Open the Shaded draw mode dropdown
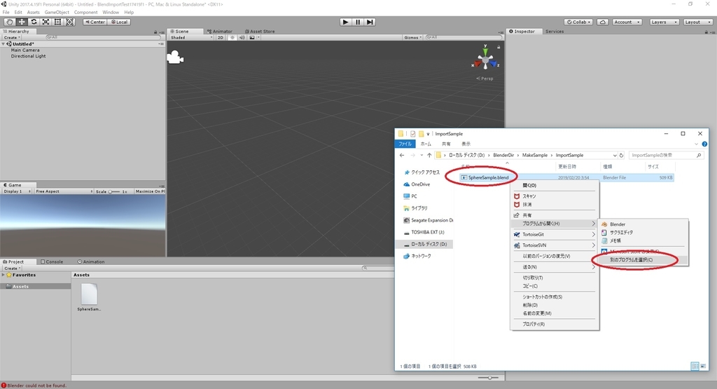This screenshot has height=389, width=717. coord(191,38)
